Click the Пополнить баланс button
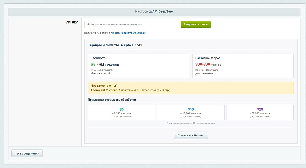This screenshot has width=306, height=168. 191,135
